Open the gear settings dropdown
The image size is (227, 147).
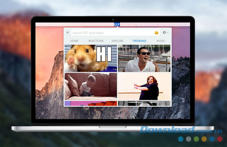pos(165,33)
